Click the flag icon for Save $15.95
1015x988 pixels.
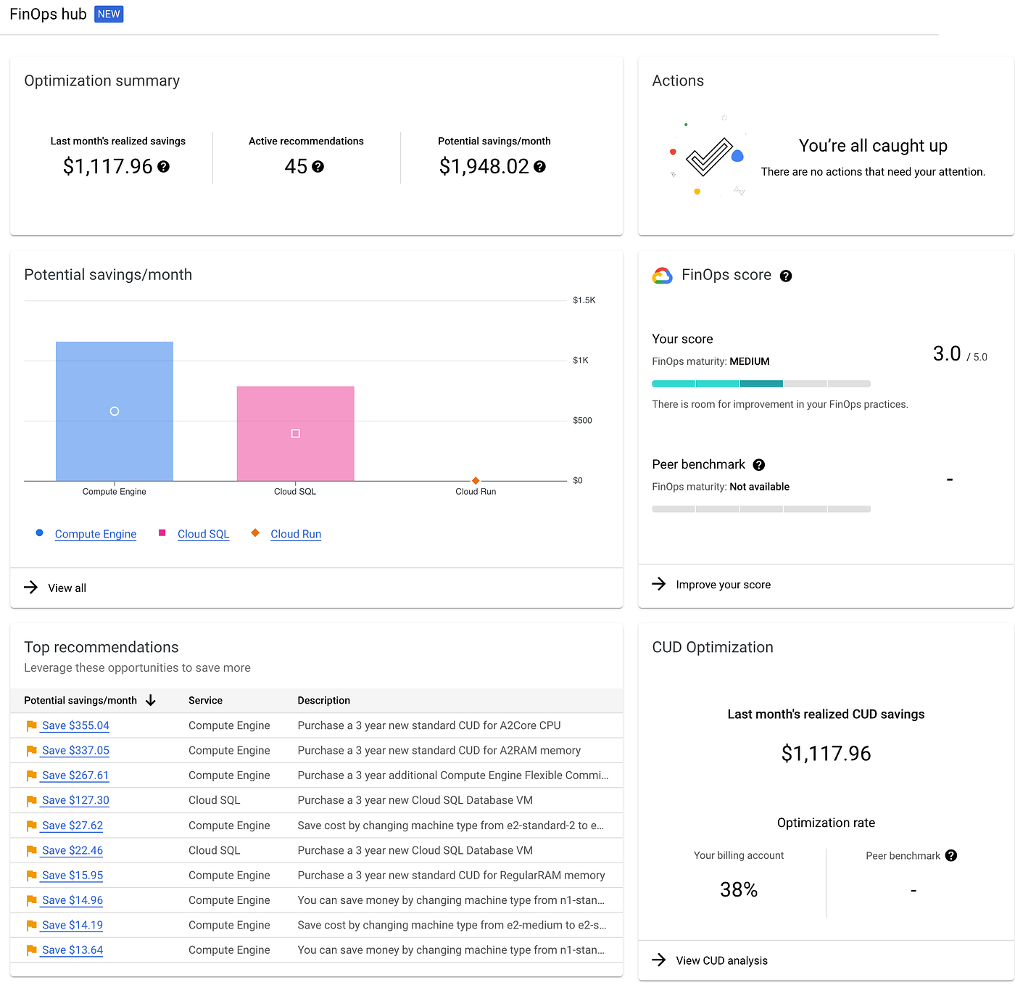(31, 876)
